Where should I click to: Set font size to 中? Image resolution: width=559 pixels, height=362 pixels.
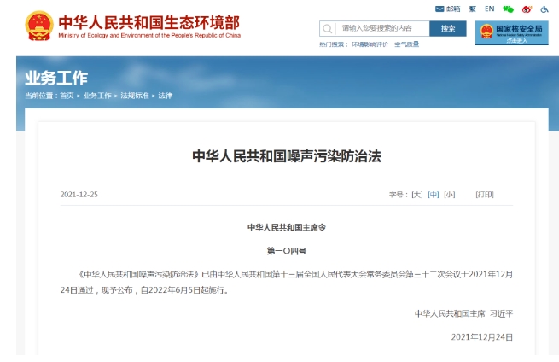tap(434, 195)
